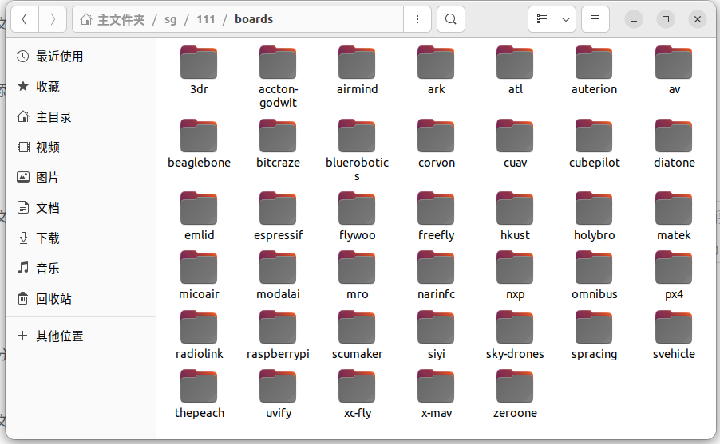Click the boards breadcrumb

click(254, 19)
